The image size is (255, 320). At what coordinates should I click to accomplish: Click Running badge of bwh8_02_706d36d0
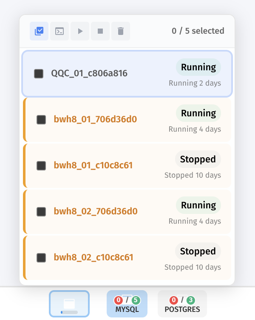[198, 205]
